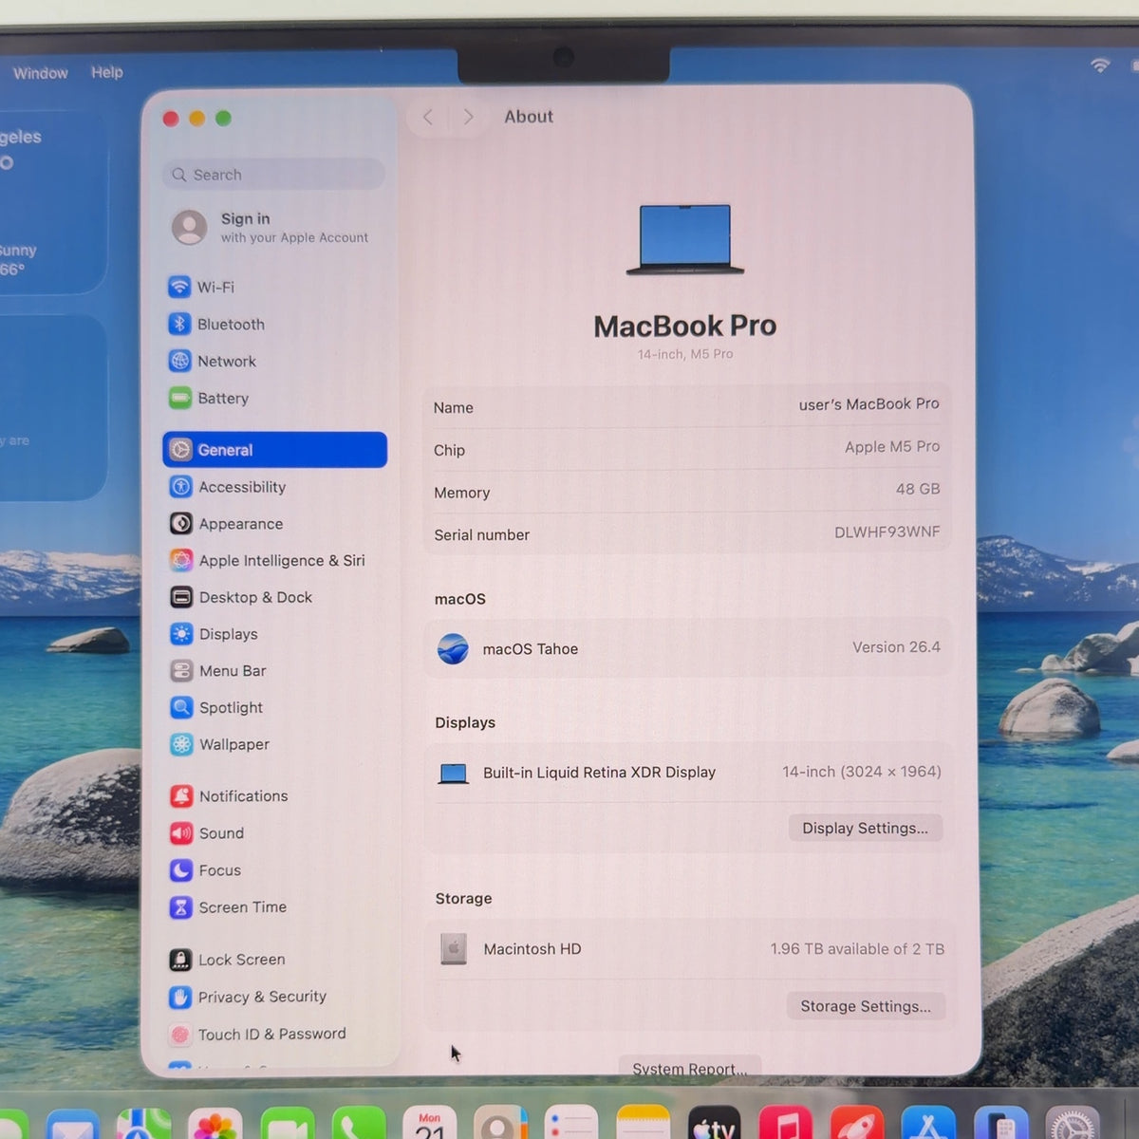Open Maps from the Dock
Viewport: 1139px width, 1139px height.
[x=143, y=1124]
